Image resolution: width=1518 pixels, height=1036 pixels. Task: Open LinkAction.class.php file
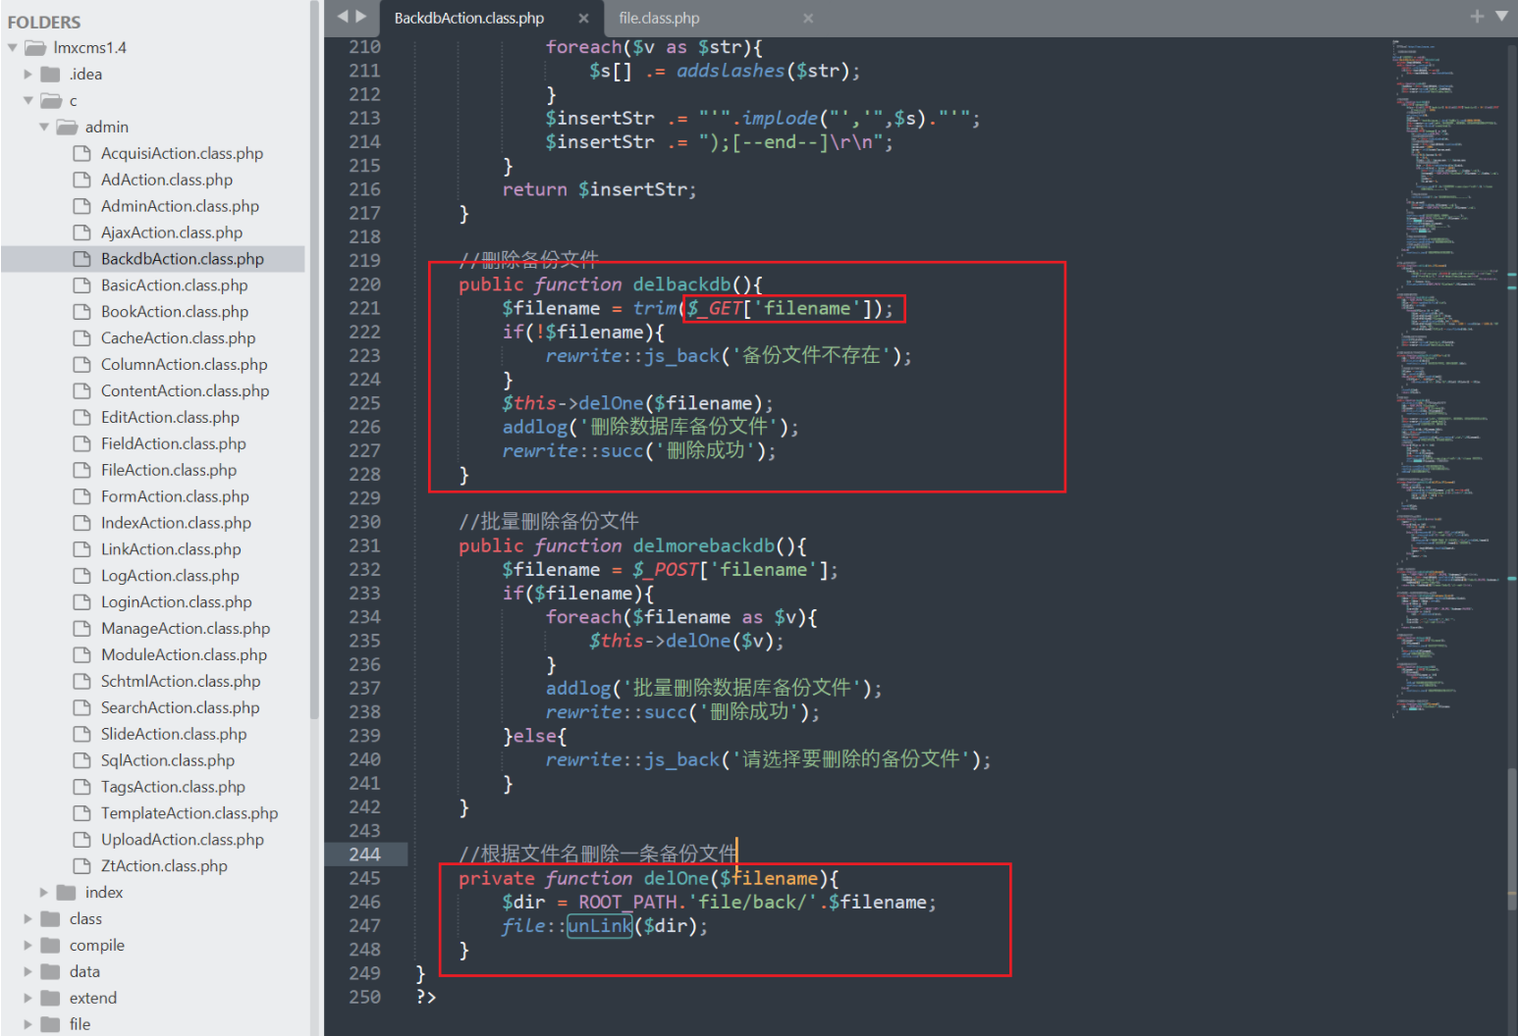pos(171,550)
